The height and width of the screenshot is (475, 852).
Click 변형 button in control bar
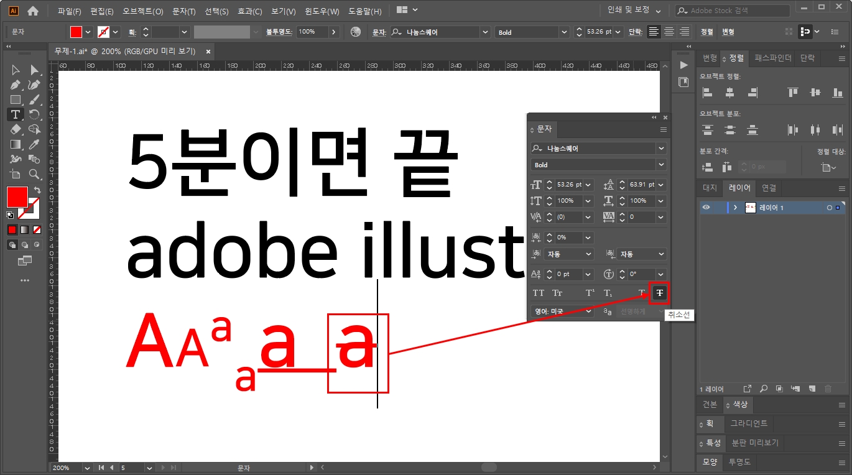(x=728, y=32)
